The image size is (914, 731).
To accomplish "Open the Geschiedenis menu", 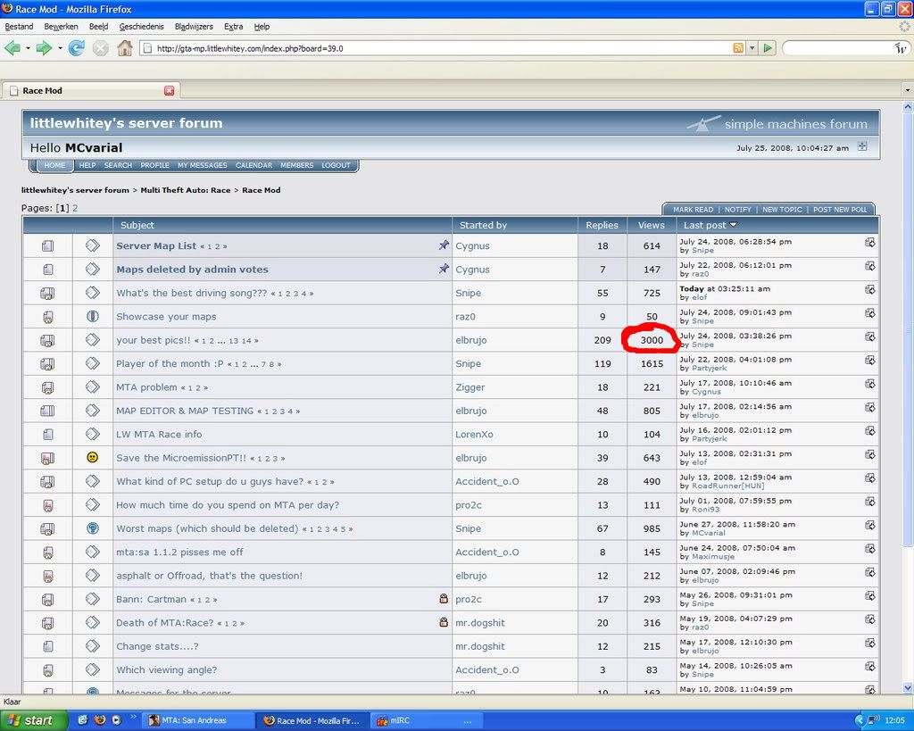I will (142, 26).
